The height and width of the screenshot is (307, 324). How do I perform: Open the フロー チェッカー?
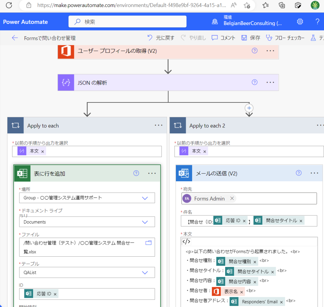coord(285,38)
